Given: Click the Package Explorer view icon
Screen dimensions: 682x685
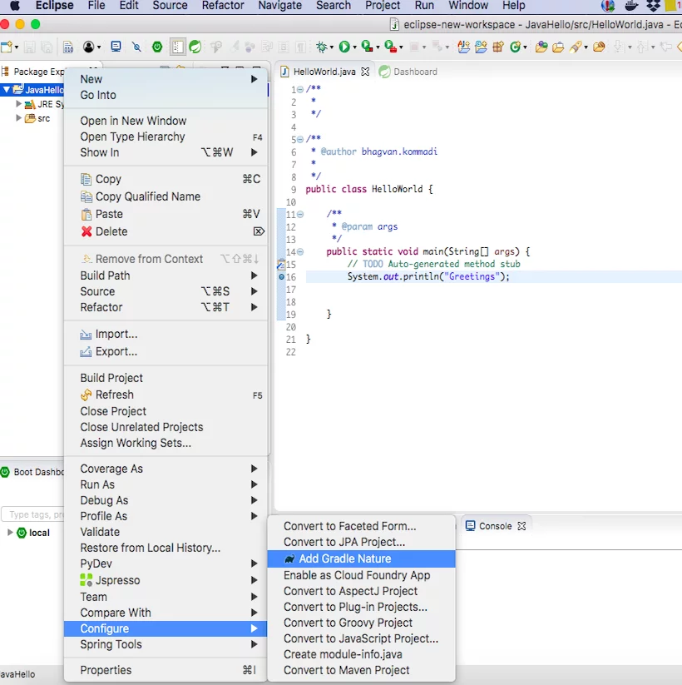Looking at the screenshot, I should pyautogui.click(x=6, y=72).
